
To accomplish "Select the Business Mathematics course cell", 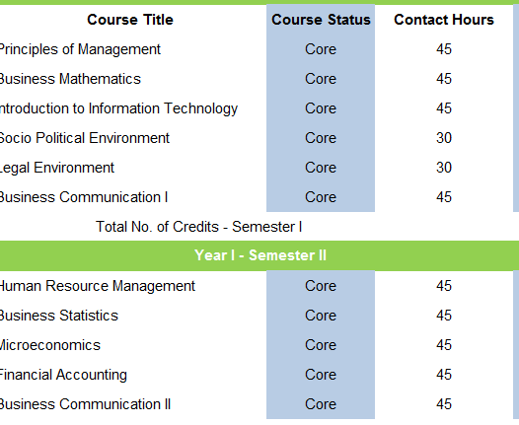I will [x=132, y=79].
